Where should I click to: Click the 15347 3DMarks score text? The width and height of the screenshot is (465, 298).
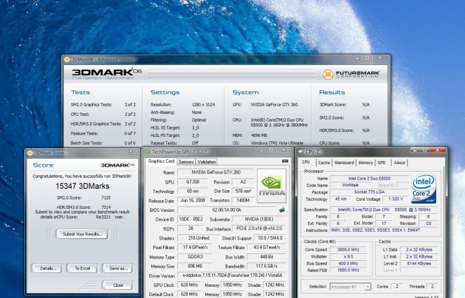tap(82, 186)
